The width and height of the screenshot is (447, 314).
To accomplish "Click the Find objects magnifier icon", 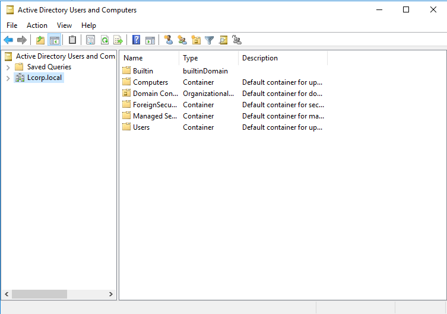I will point(223,40).
